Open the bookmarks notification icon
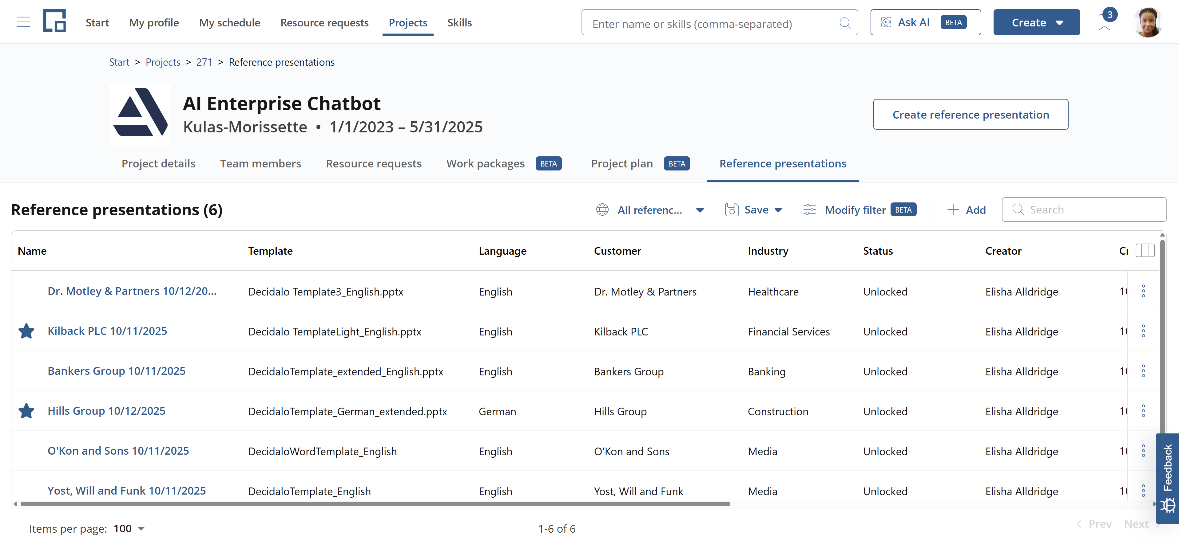Image resolution: width=1179 pixels, height=556 pixels. tap(1104, 22)
